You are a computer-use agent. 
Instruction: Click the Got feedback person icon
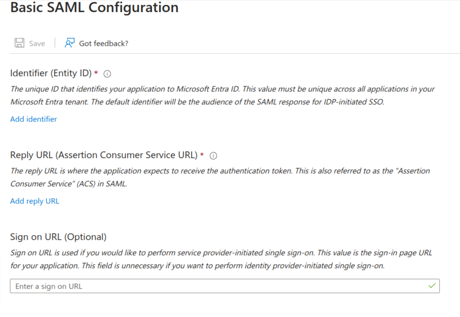pos(70,43)
